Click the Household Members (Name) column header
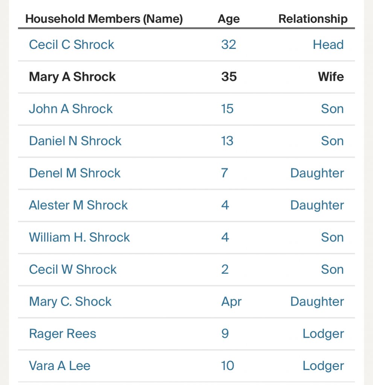Viewport: 373px width, 385px height. (x=104, y=19)
